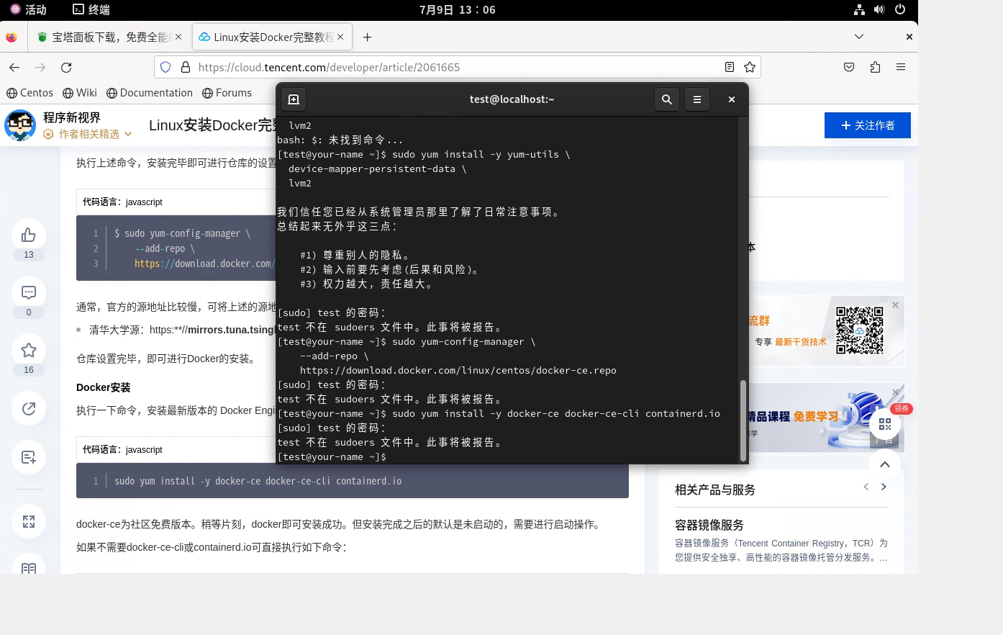
Task: Click the terminal vertical scrollbar
Action: pos(743,420)
